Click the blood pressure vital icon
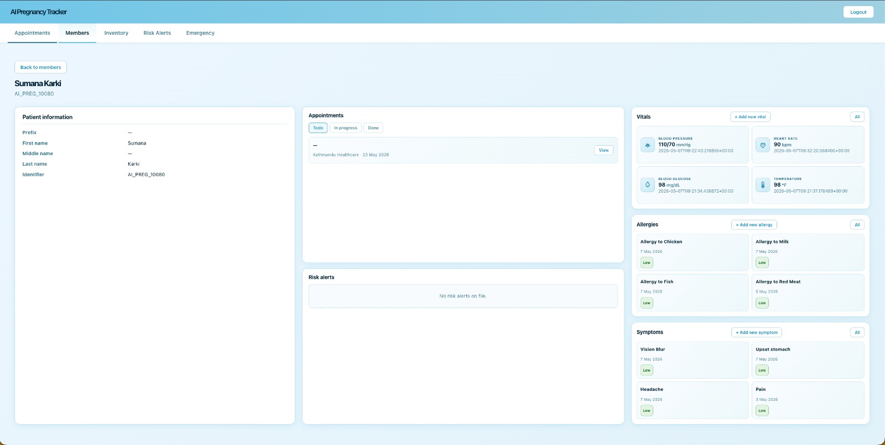 tap(648, 145)
